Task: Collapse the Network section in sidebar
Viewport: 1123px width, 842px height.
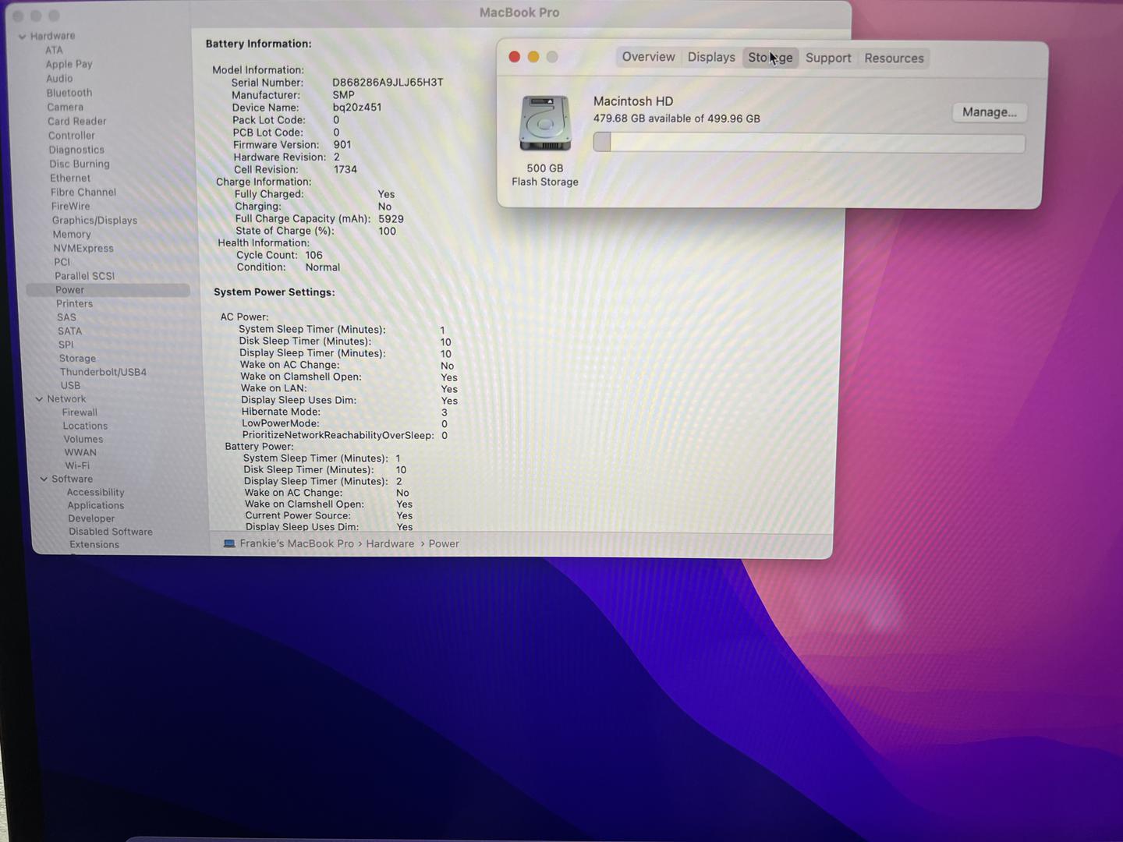Action: coord(39,399)
